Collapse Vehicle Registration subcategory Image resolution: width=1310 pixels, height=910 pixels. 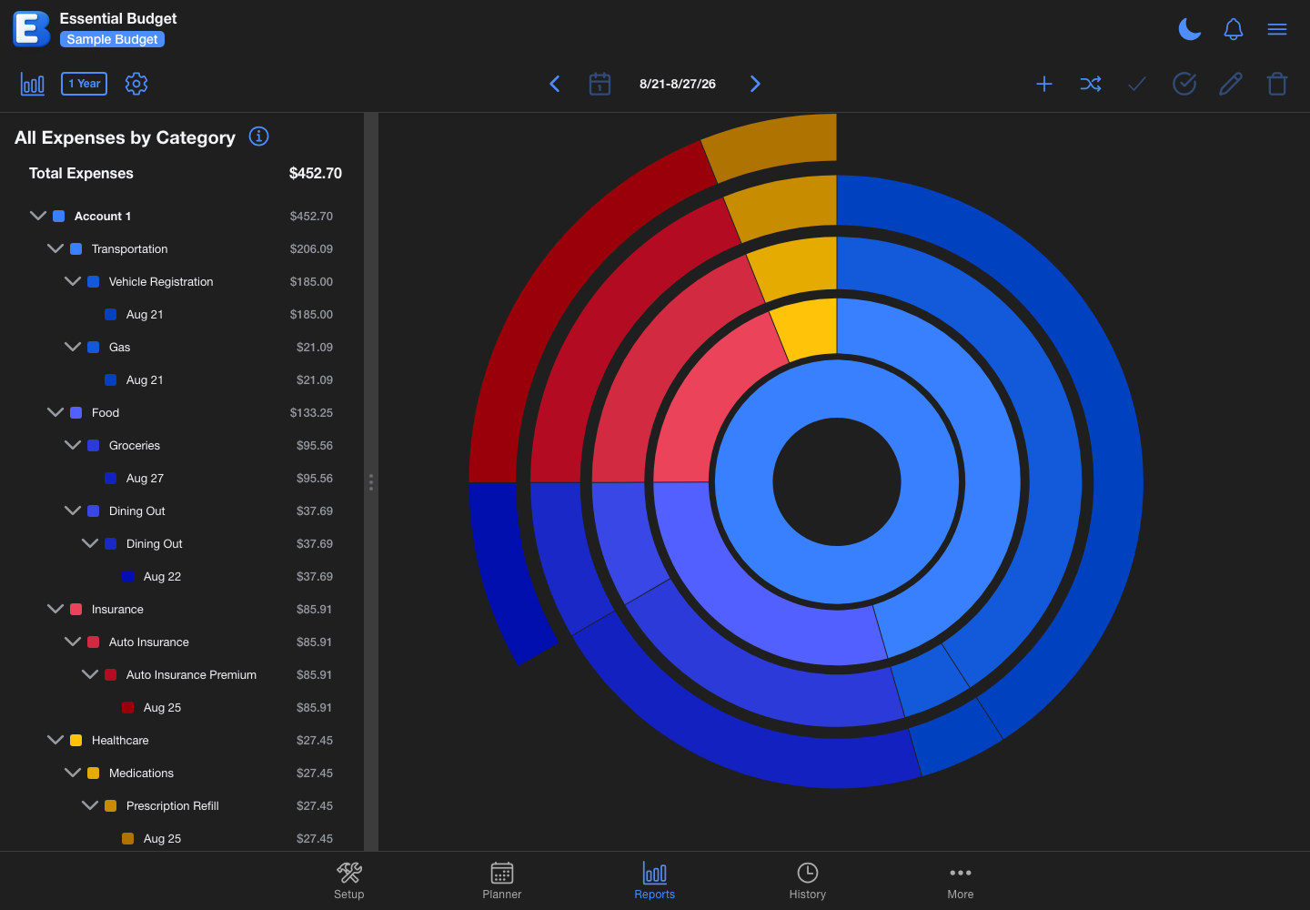click(73, 281)
